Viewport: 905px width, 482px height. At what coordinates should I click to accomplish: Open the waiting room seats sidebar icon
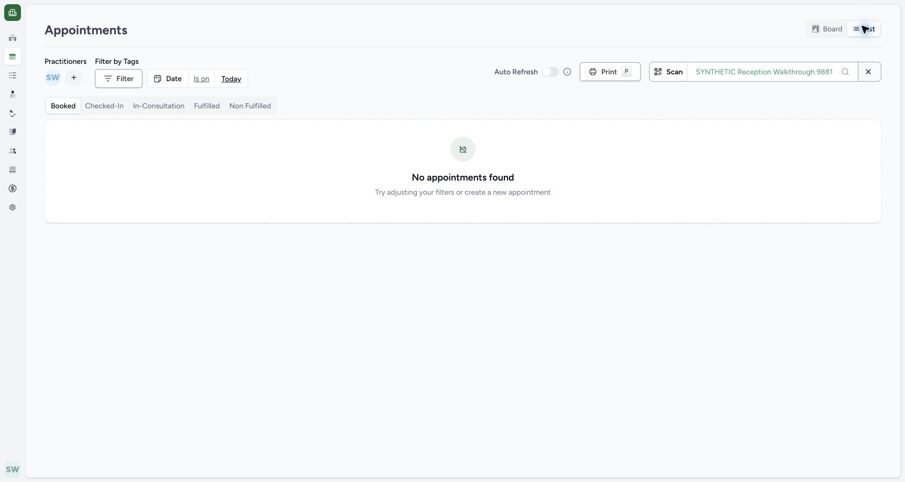coord(13,170)
